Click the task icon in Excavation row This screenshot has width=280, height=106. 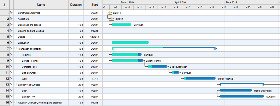(x=11, y=42)
